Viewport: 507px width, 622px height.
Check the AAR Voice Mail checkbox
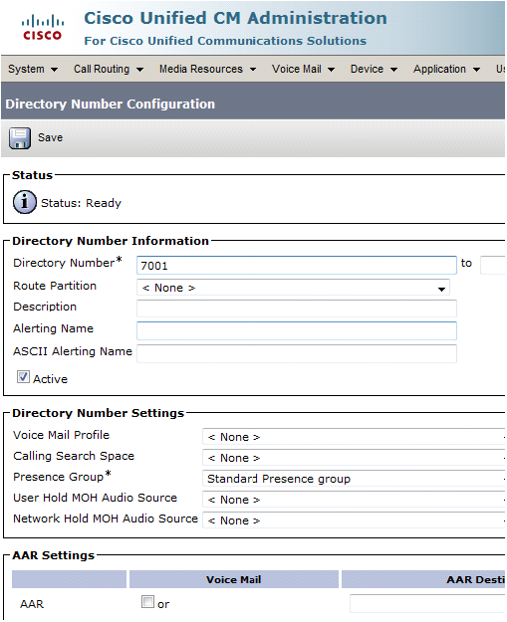coord(147,602)
